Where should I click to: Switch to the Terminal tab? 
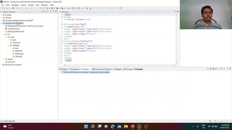pos(128,69)
